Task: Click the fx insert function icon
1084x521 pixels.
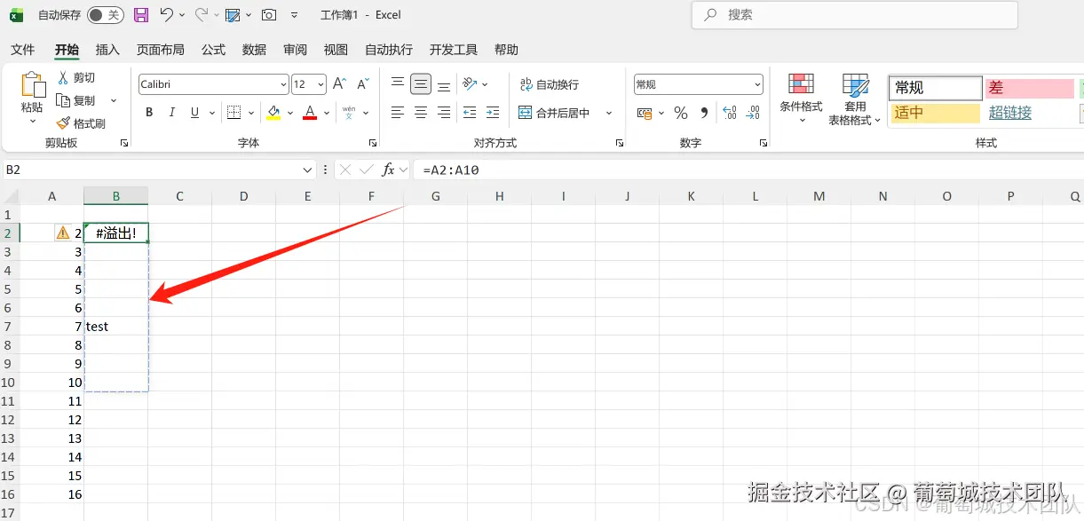Action: click(x=388, y=170)
